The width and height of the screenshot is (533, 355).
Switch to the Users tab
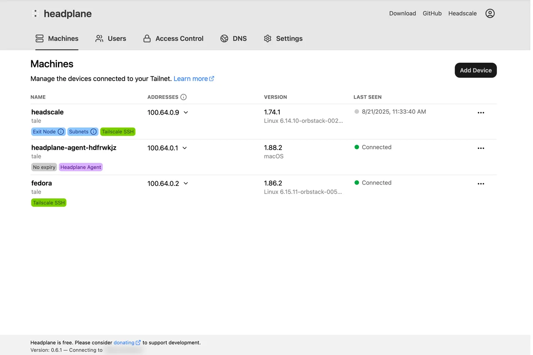click(x=111, y=38)
